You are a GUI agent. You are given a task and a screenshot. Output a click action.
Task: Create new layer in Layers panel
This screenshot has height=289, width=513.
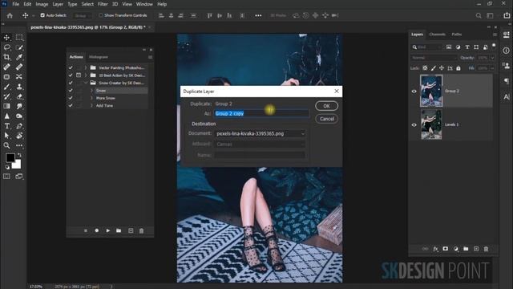[476, 249]
